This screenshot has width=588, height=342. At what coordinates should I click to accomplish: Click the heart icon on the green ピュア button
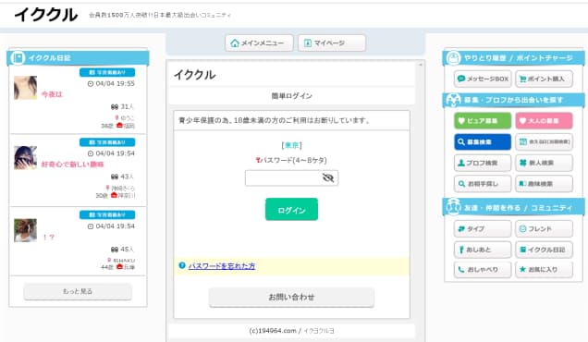pos(461,121)
